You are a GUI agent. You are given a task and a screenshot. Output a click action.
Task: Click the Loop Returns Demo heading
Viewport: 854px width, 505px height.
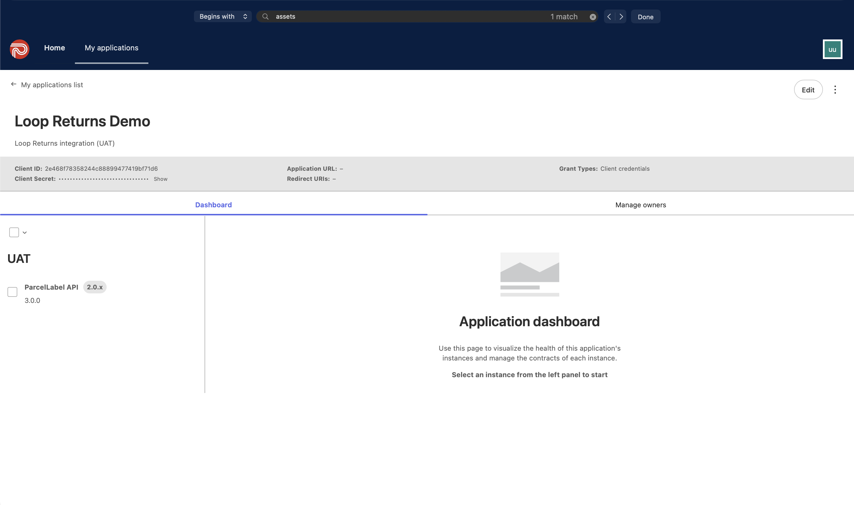point(82,121)
